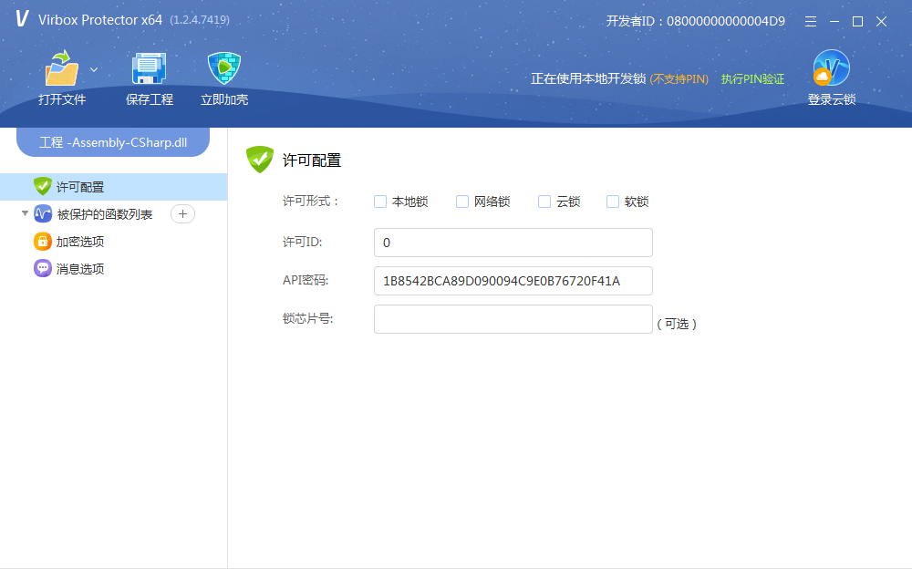Enable 网络锁 checkbox
The width and height of the screenshot is (912, 569).
[x=462, y=202]
